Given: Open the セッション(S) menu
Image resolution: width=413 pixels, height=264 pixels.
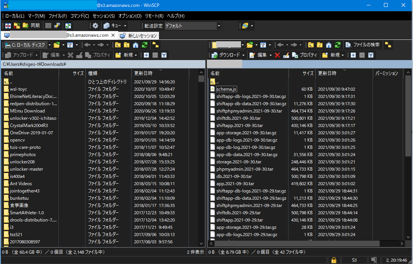Looking at the screenshot, I should pyautogui.click(x=104, y=16).
